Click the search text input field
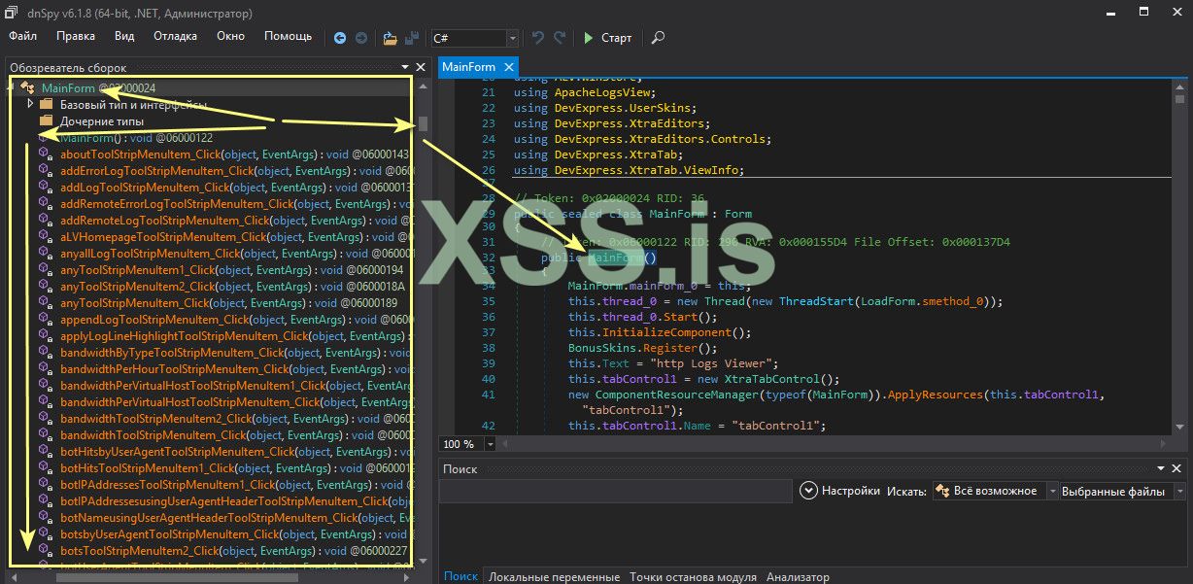This screenshot has height=584, width=1193. pyautogui.click(x=615, y=492)
